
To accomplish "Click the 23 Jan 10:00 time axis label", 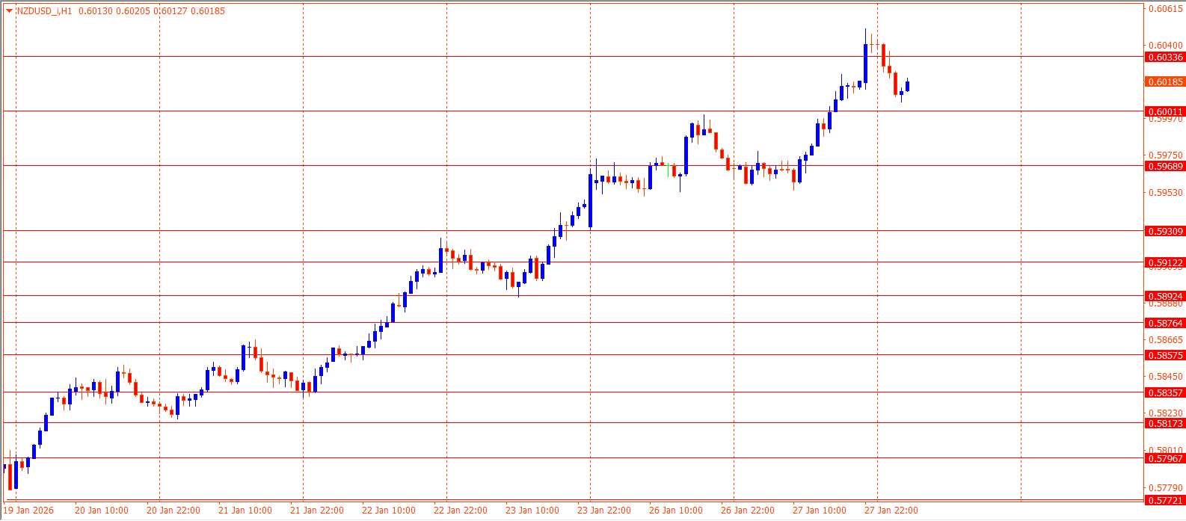I will (532, 511).
